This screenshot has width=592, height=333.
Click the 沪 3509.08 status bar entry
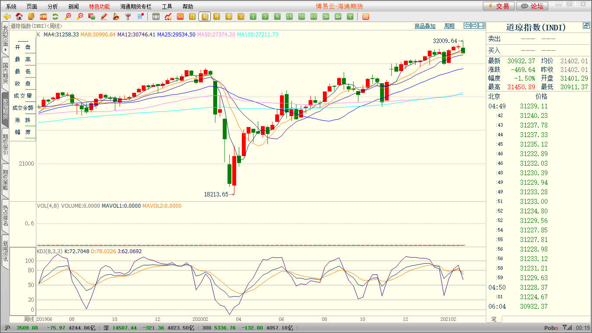pyautogui.click(x=21, y=328)
